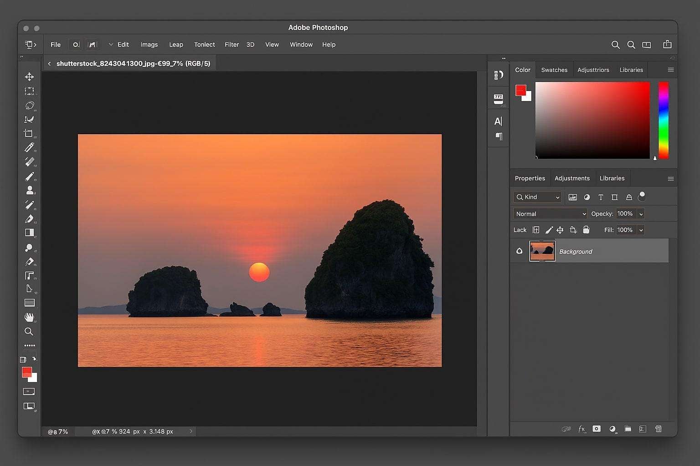The width and height of the screenshot is (700, 466).
Task: Open the Color panel hamburger menu
Action: pyautogui.click(x=670, y=70)
